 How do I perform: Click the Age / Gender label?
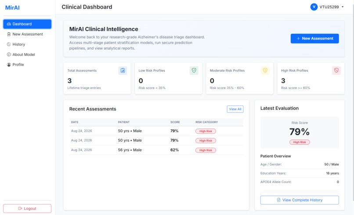pos(271,165)
